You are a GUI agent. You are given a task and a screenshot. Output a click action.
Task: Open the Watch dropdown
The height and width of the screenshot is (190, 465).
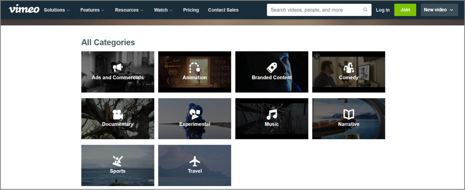click(x=163, y=10)
